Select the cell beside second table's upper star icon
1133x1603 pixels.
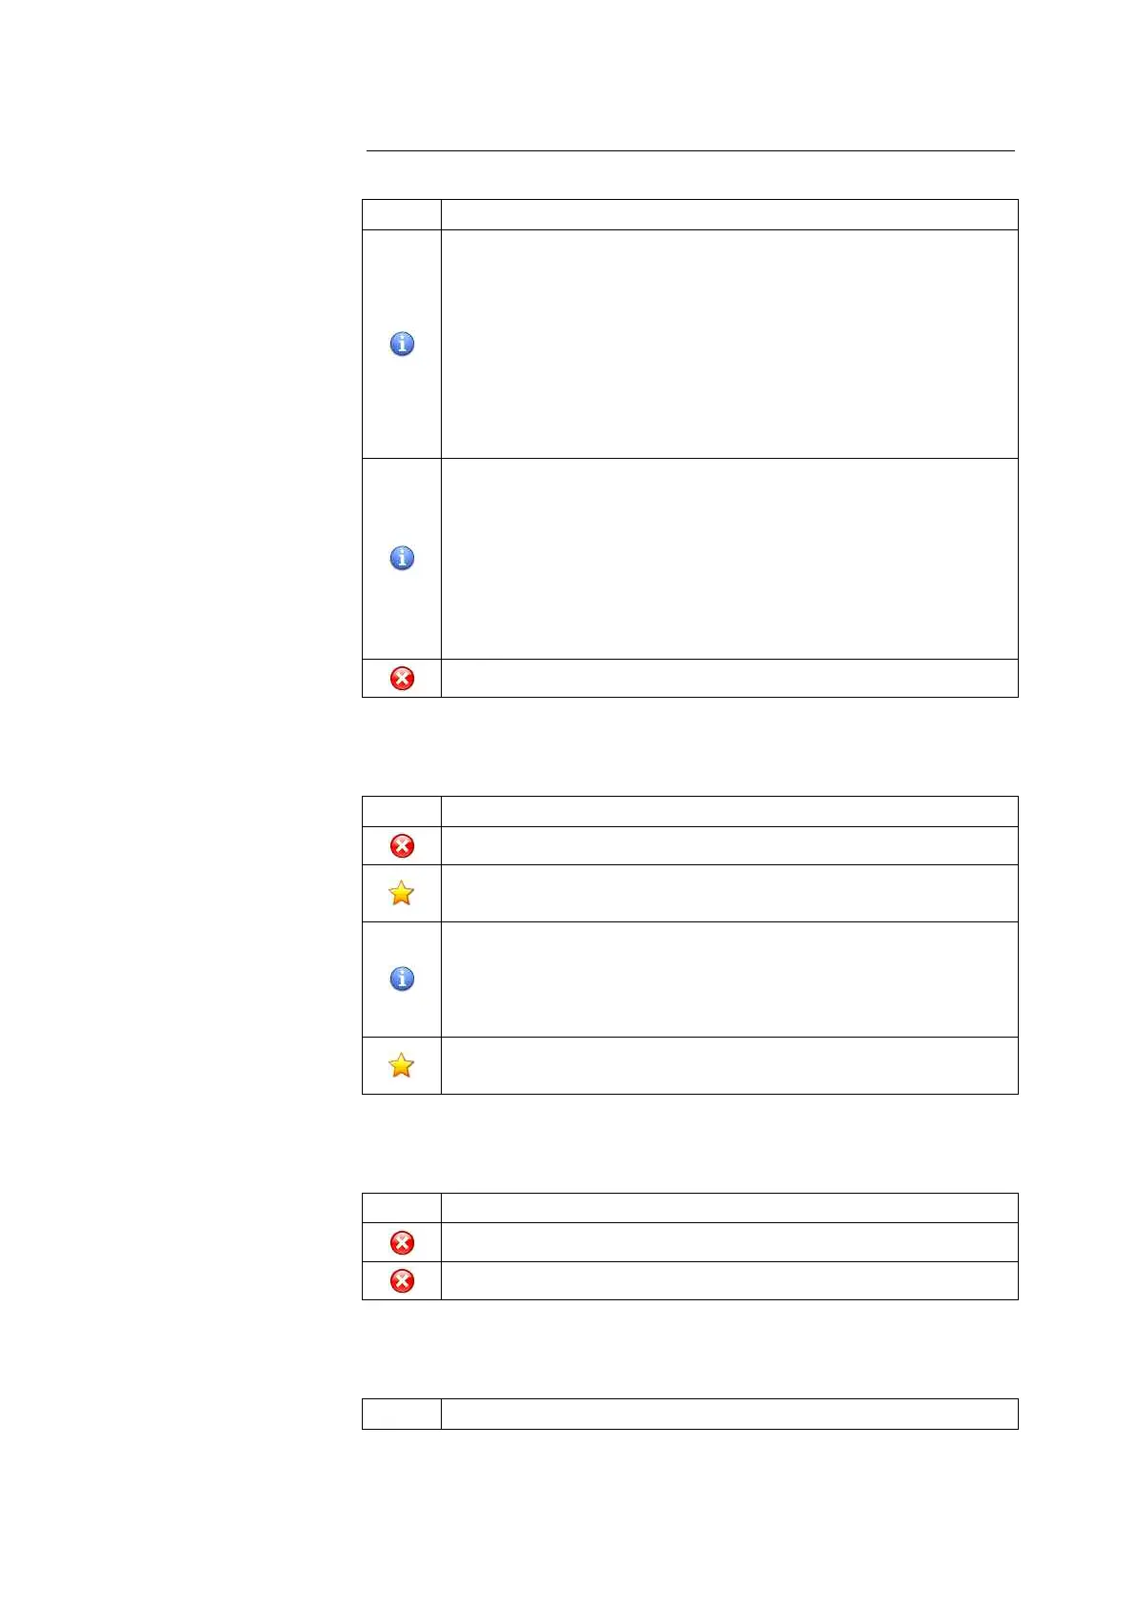pos(729,893)
